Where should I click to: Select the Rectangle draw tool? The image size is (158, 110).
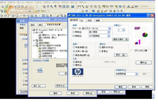point(5,16)
